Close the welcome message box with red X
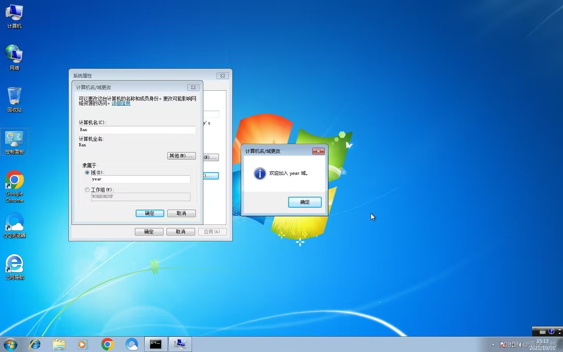Image resolution: width=563 pixels, height=352 pixels. (x=318, y=151)
